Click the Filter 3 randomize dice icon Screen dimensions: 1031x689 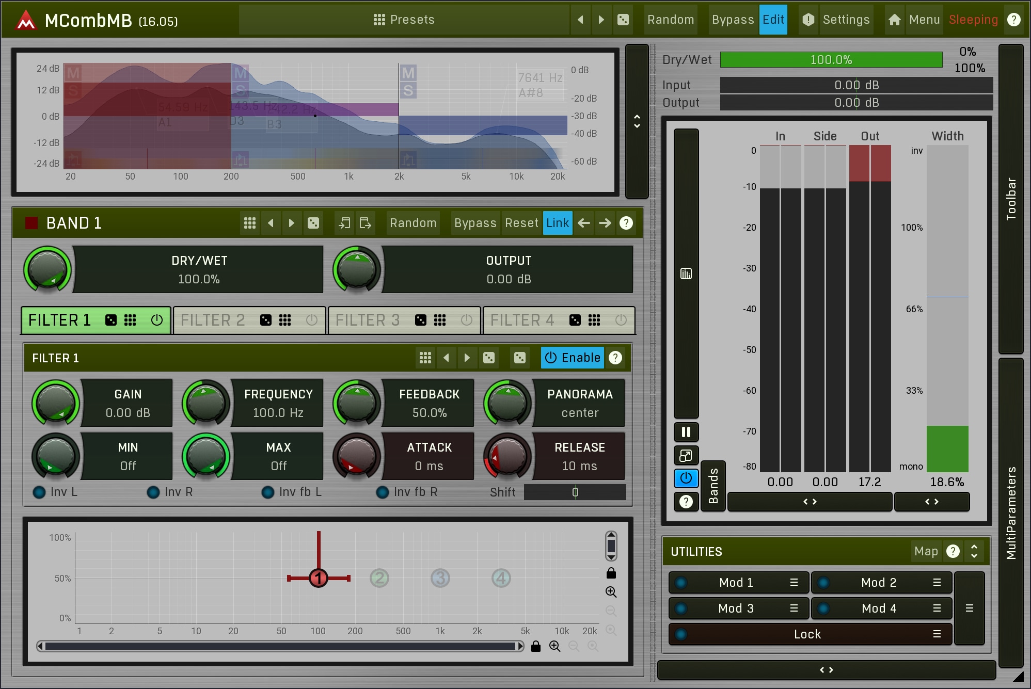tap(421, 320)
